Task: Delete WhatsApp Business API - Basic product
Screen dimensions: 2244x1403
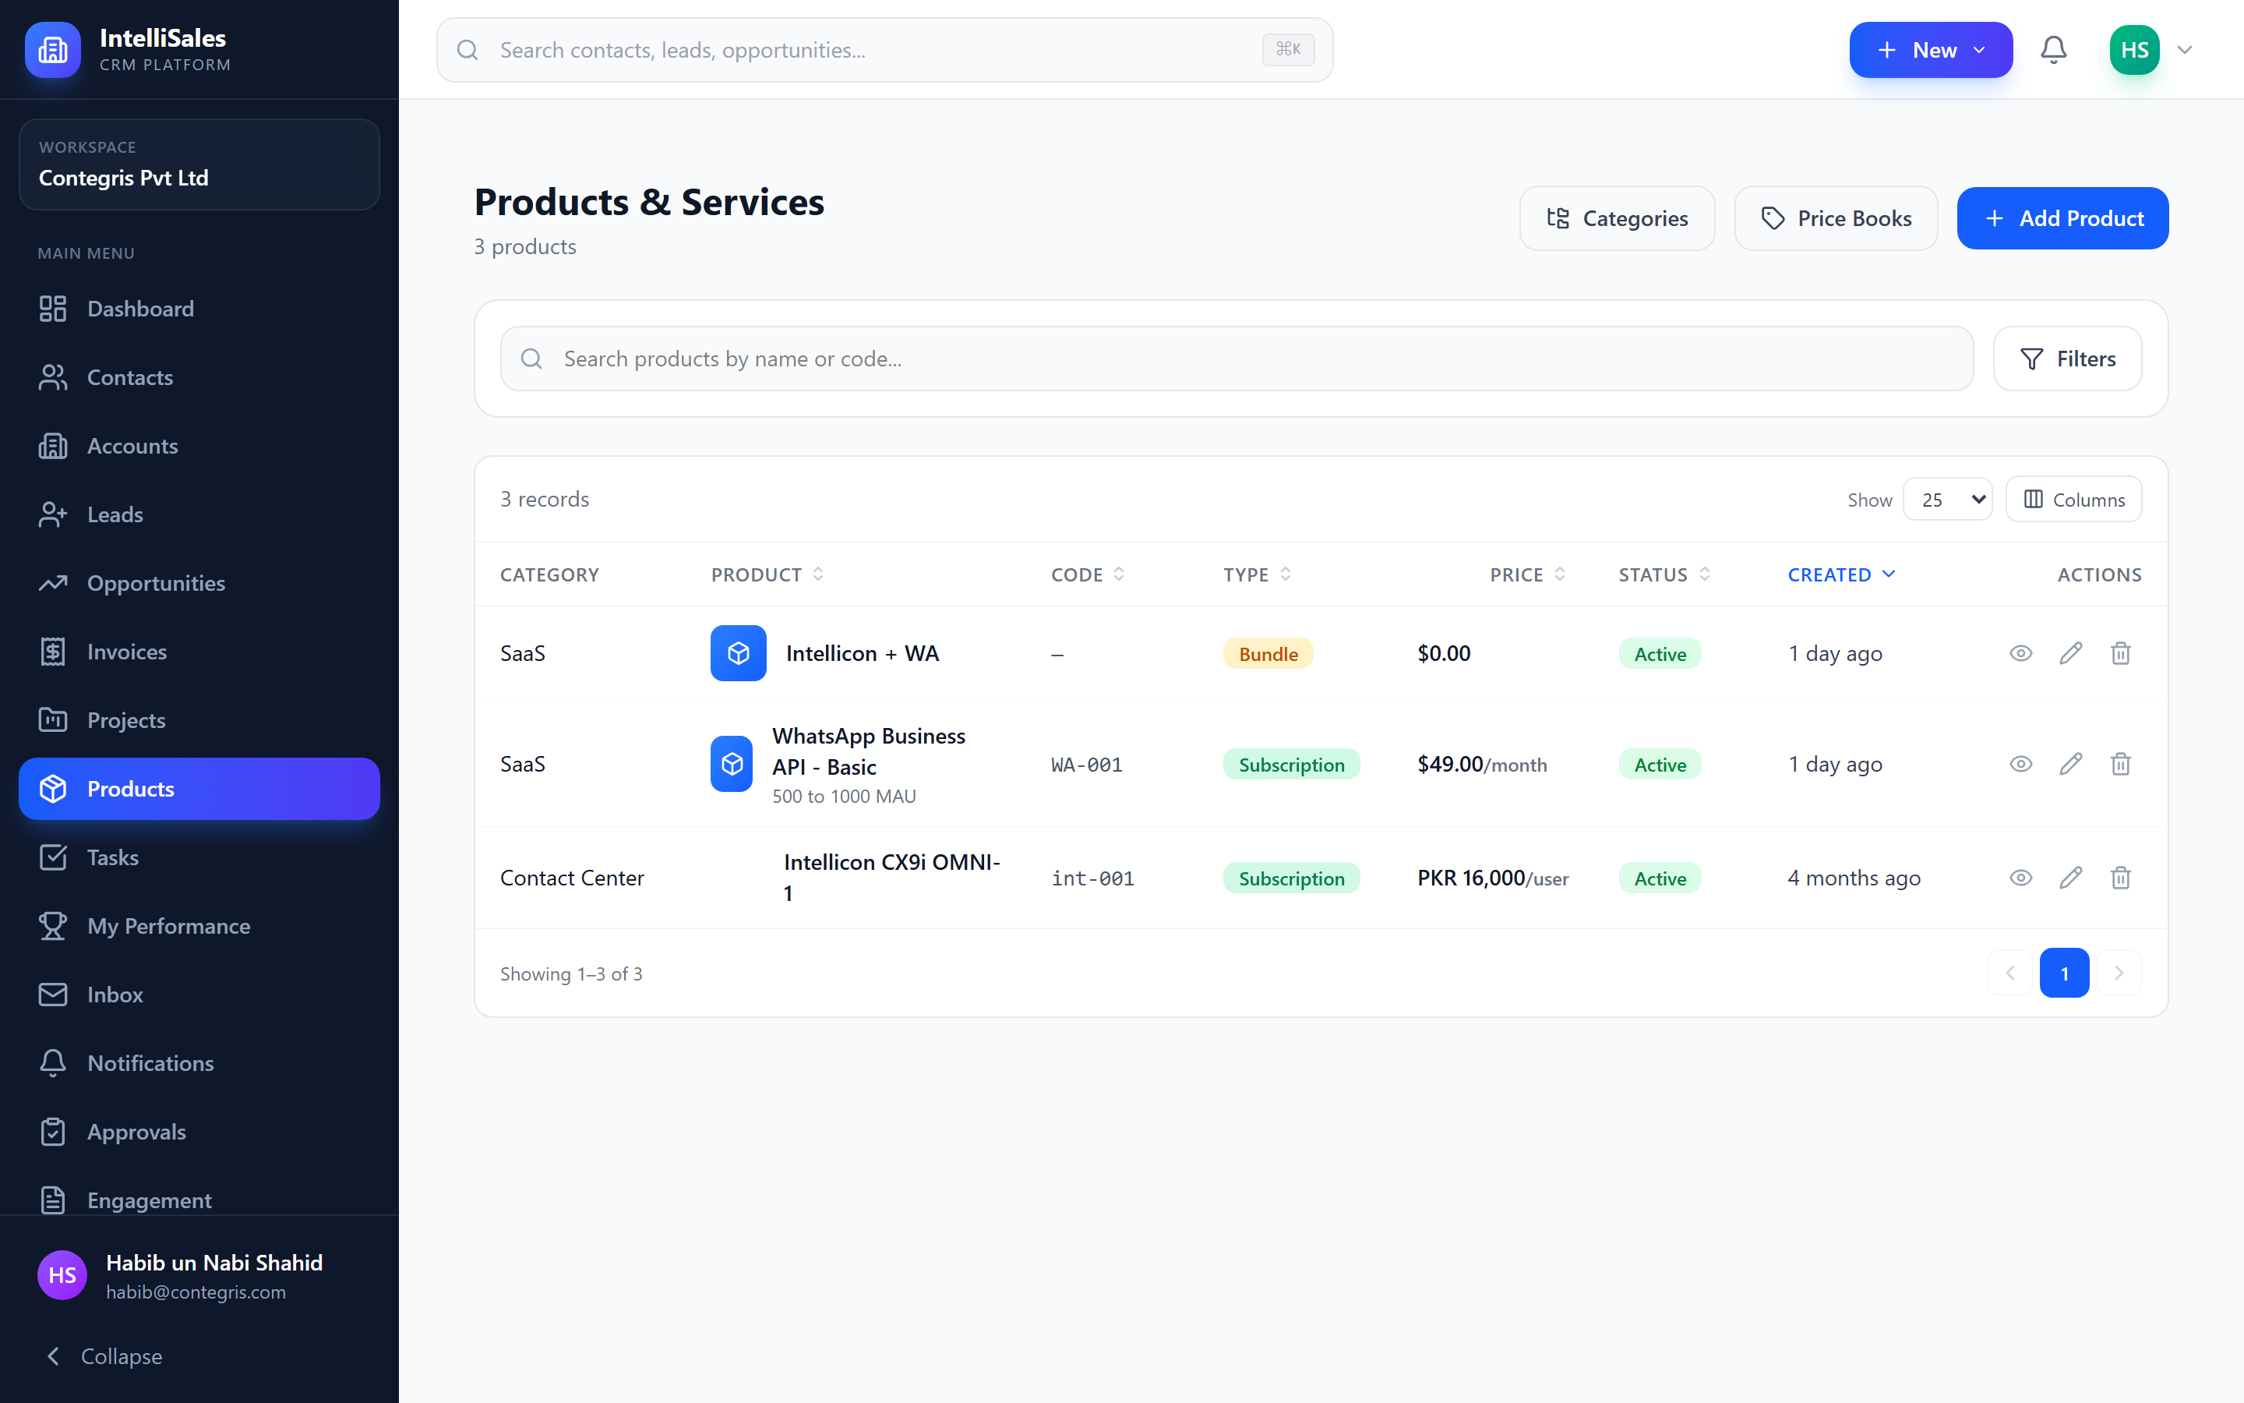Action: [2121, 764]
